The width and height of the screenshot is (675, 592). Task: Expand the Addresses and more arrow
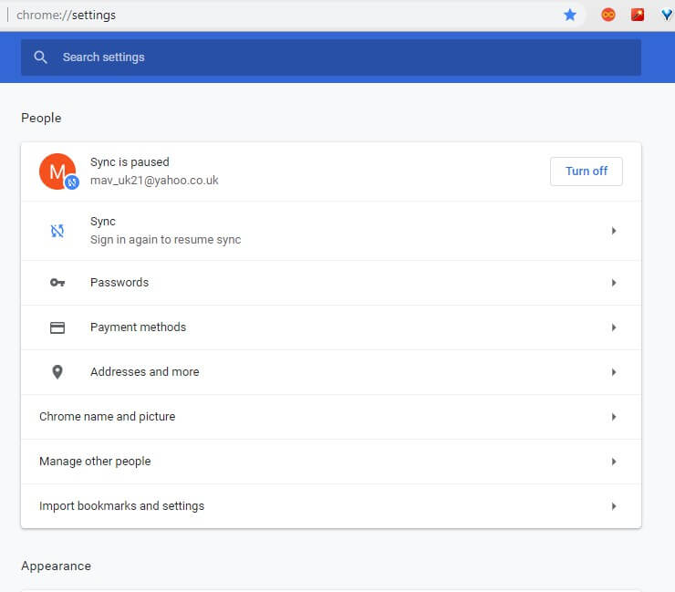614,372
